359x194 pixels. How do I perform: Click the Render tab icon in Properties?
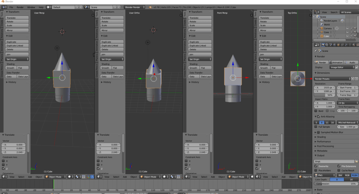pyautogui.click(x=323, y=45)
